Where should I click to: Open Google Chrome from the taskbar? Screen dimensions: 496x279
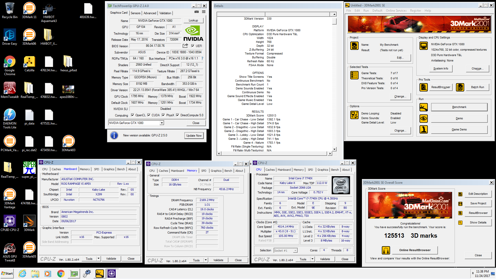click(61, 274)
